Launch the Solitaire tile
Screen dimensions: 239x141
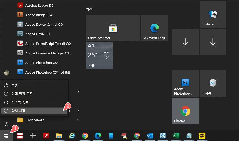[x=213, y=14]
